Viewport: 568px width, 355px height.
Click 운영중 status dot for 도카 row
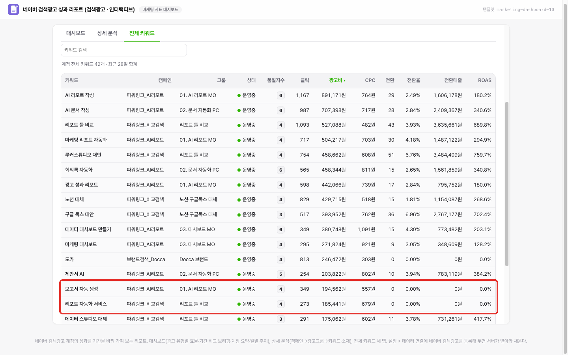point(239,260)
